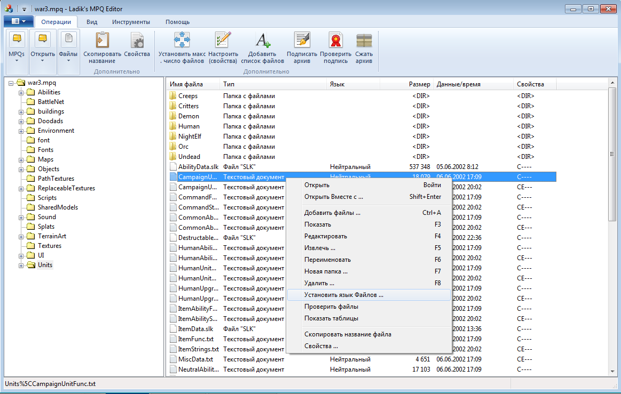Screen dimensions: 621x394
Task: Expand the Abilities tree folder
Action: 21,93
